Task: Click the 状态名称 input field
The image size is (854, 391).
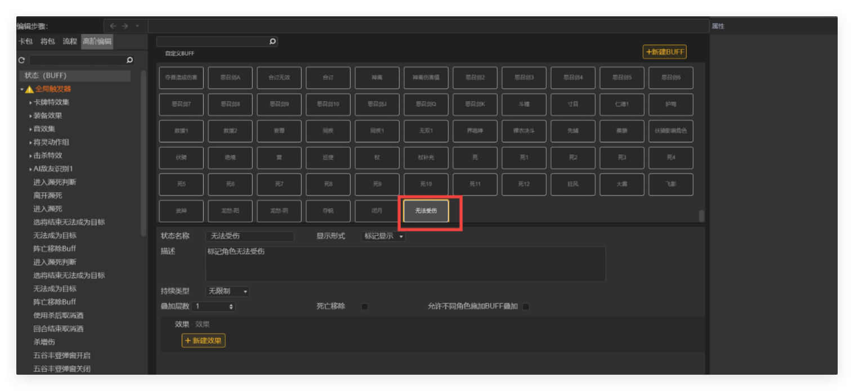Action: click(249, 236)
